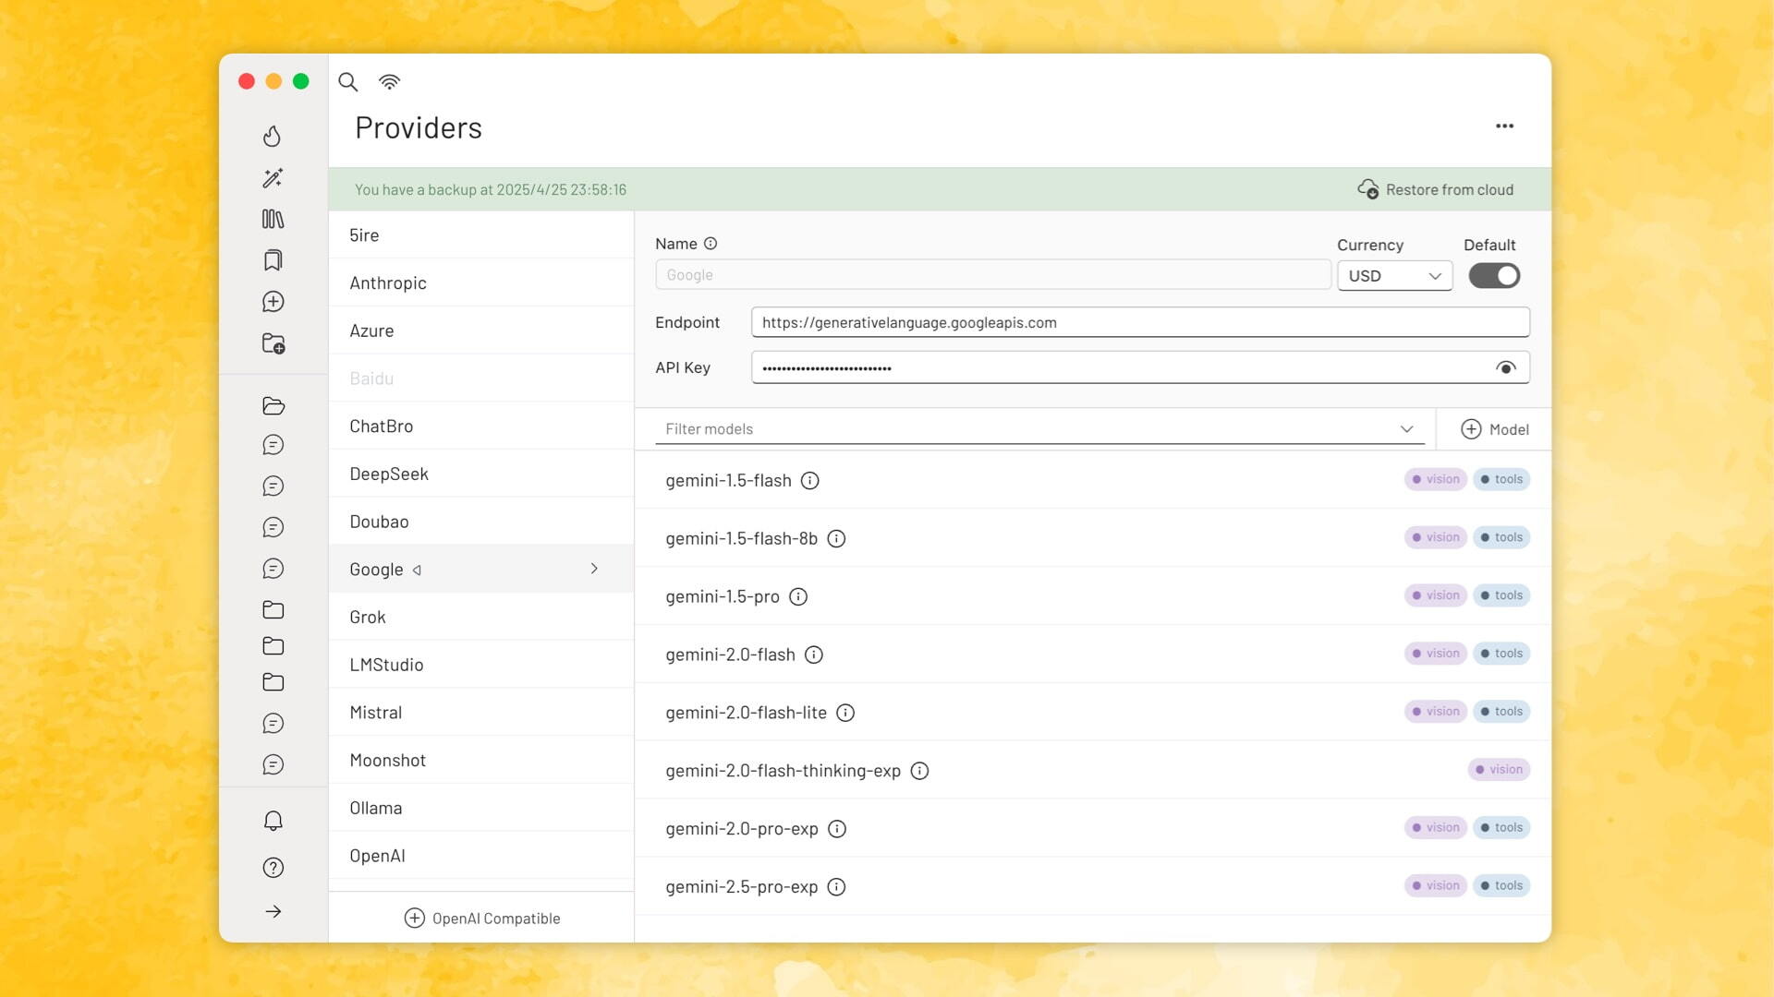Show info for gemini-1.5-flash-8b model
Screen dimensions: 1774x997
836,538
